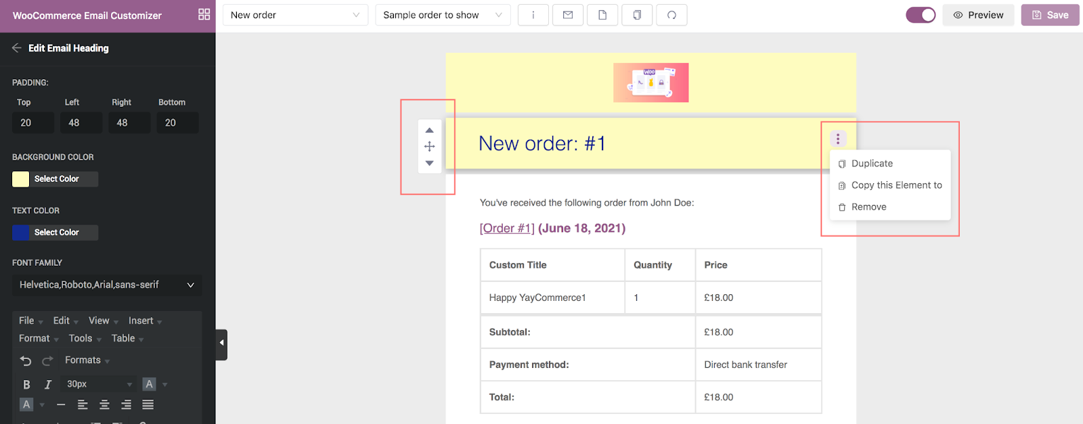
Task: Open the View menu in the editor
Action: tap(103, 321)
